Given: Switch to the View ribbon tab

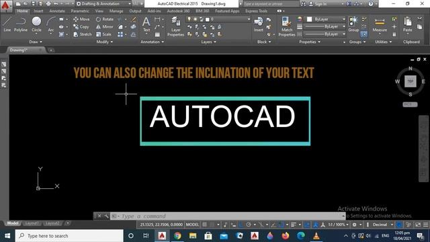Looking at the screenshot, I should [99, 11].
